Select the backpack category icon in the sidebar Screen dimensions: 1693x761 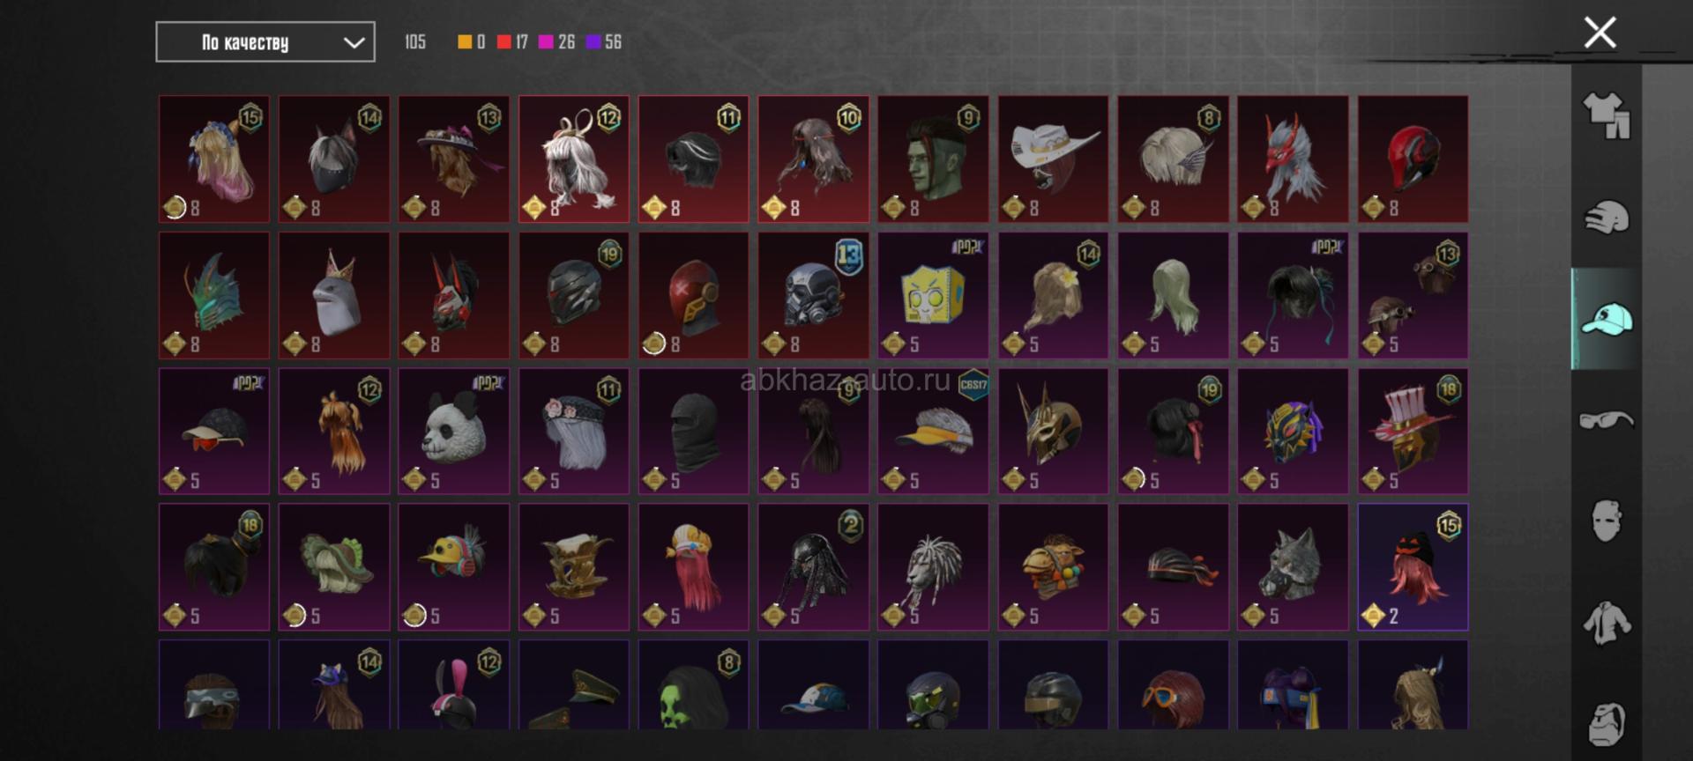point(1607,724)
